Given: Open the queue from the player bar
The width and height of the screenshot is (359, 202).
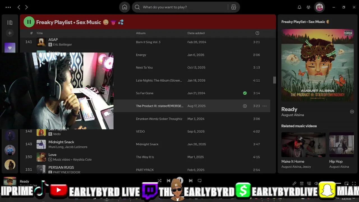Looking at the screenshot, I should click(x=302, y=183).
